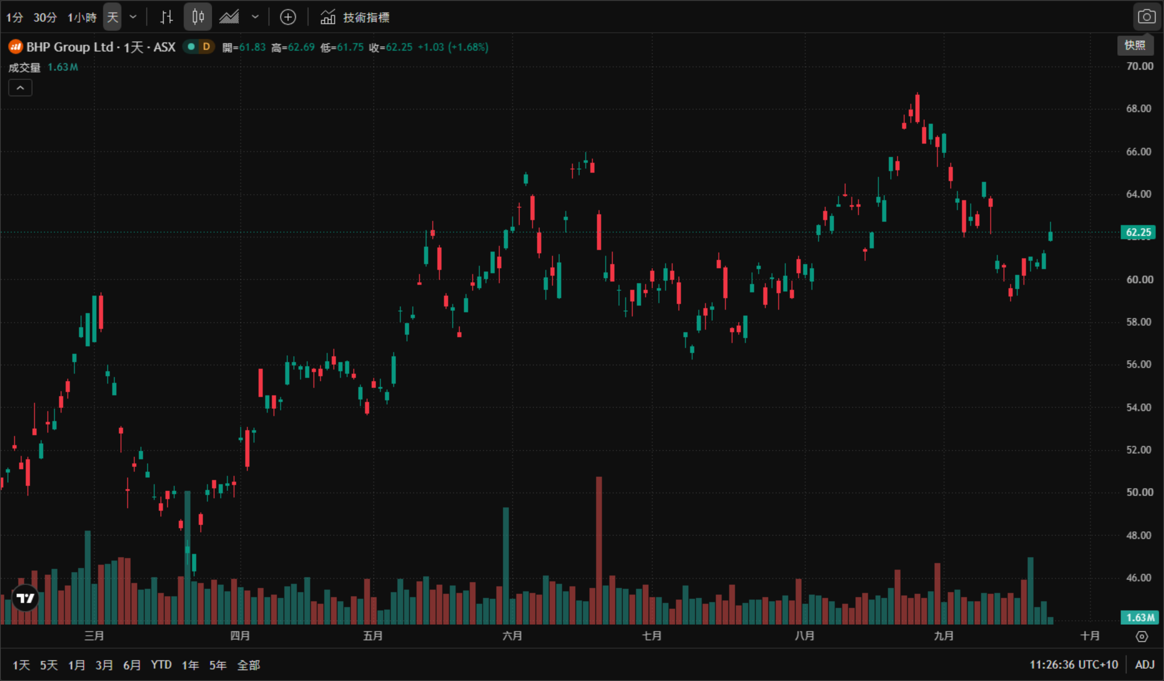Screen dimensions: 1164x681
Task: Switch to bar chart style
Action: tap(166, 17)
